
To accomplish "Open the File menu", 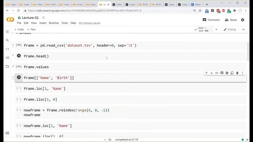I will [x=19, y=23].
